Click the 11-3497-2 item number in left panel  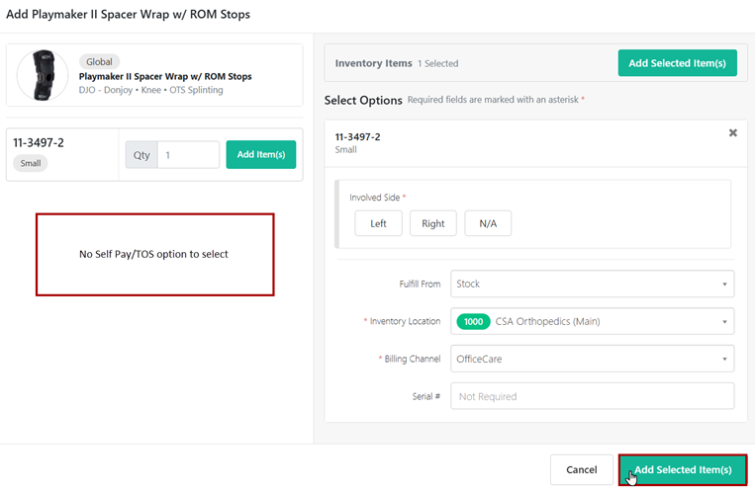click(41, 142)
